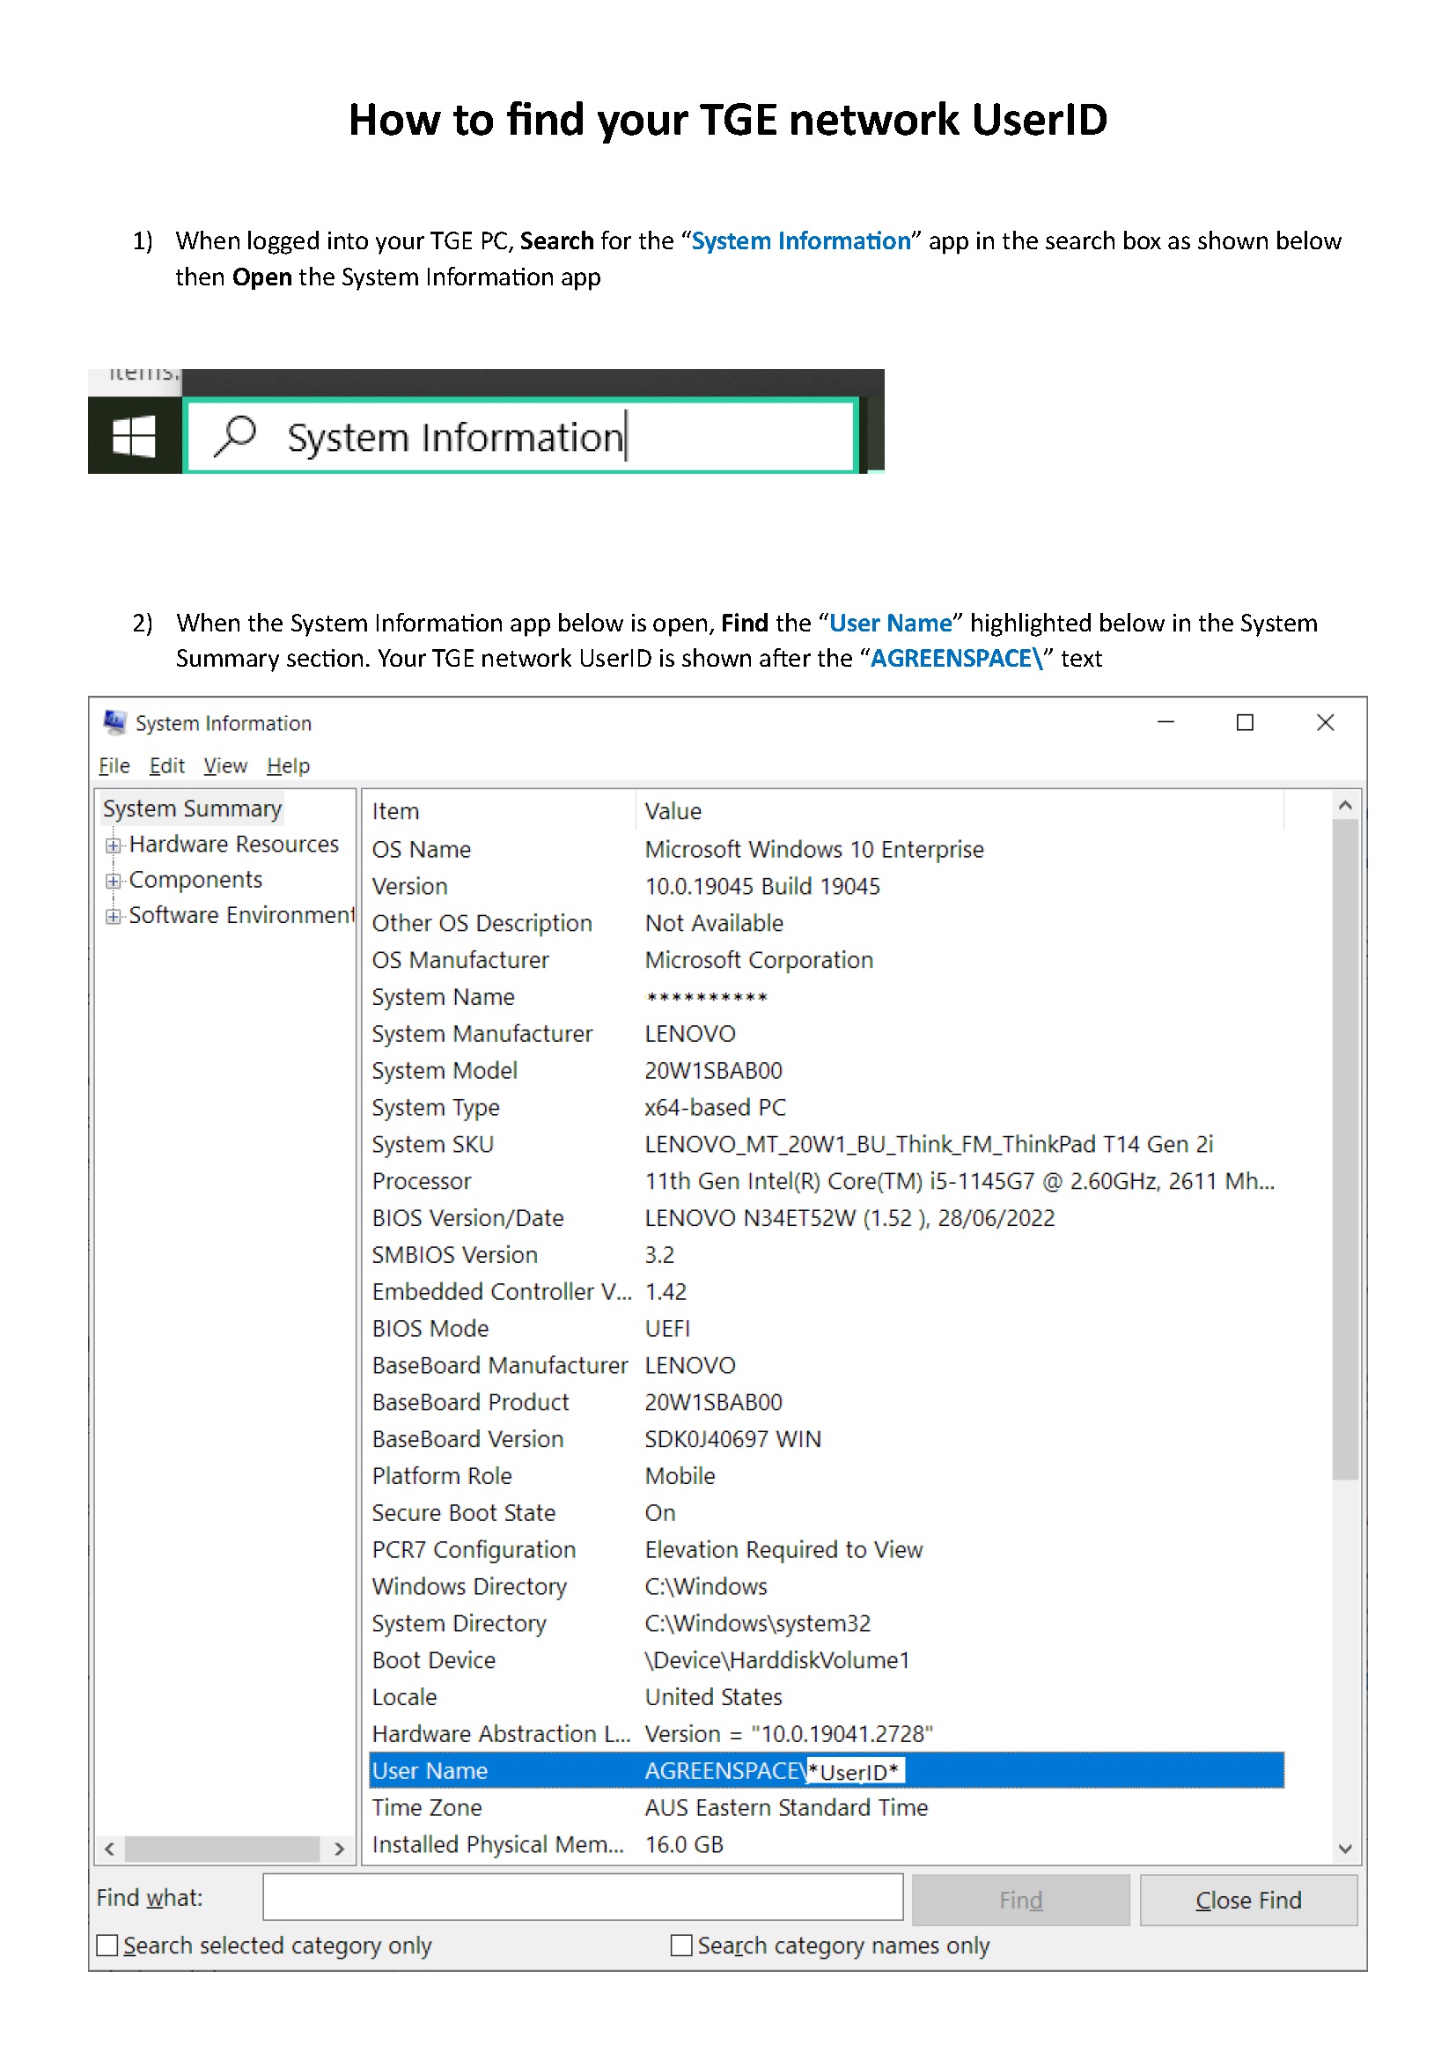This screenshot has width=1456, height=2060.
Task: Click the Close Find button
Action: tap(1248, 1900)
